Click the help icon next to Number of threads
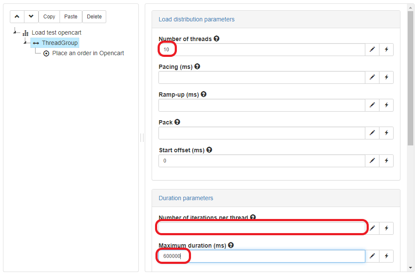This screenshot has height=278, width=418. 216,38
